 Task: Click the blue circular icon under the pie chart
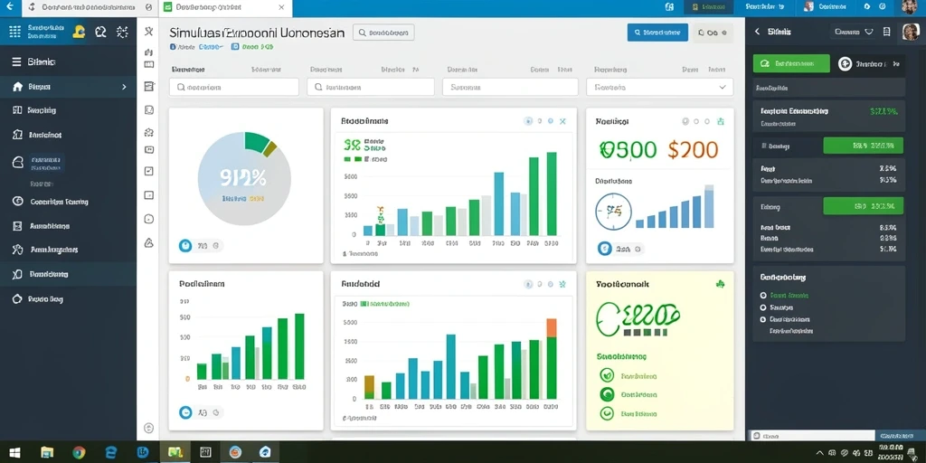[x=185, y=245]
